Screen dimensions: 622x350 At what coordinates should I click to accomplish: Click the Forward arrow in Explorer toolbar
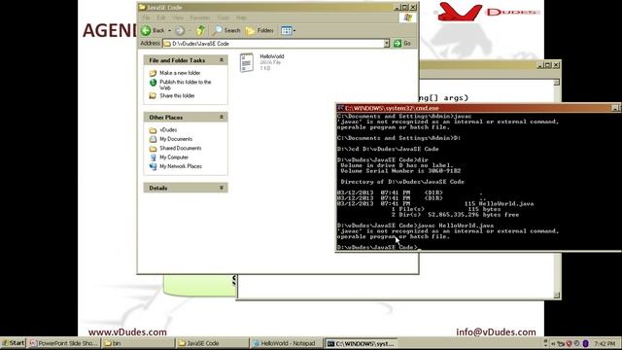(x=180, y=30)
